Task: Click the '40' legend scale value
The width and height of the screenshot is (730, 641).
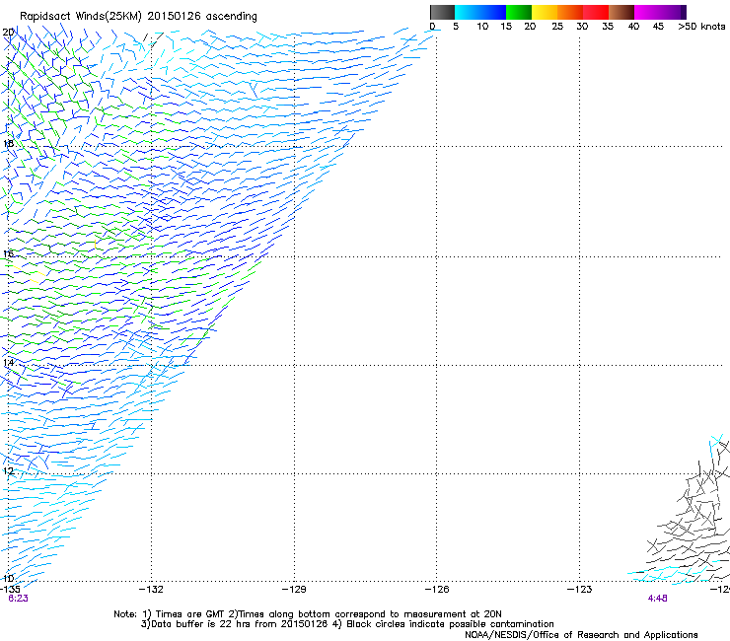Action: (x=633, y=27)
